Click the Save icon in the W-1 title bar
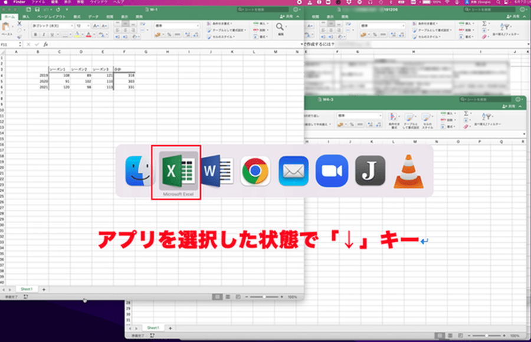Image resolution: width=531 pixels, height=342 pixels. (37, 9)
